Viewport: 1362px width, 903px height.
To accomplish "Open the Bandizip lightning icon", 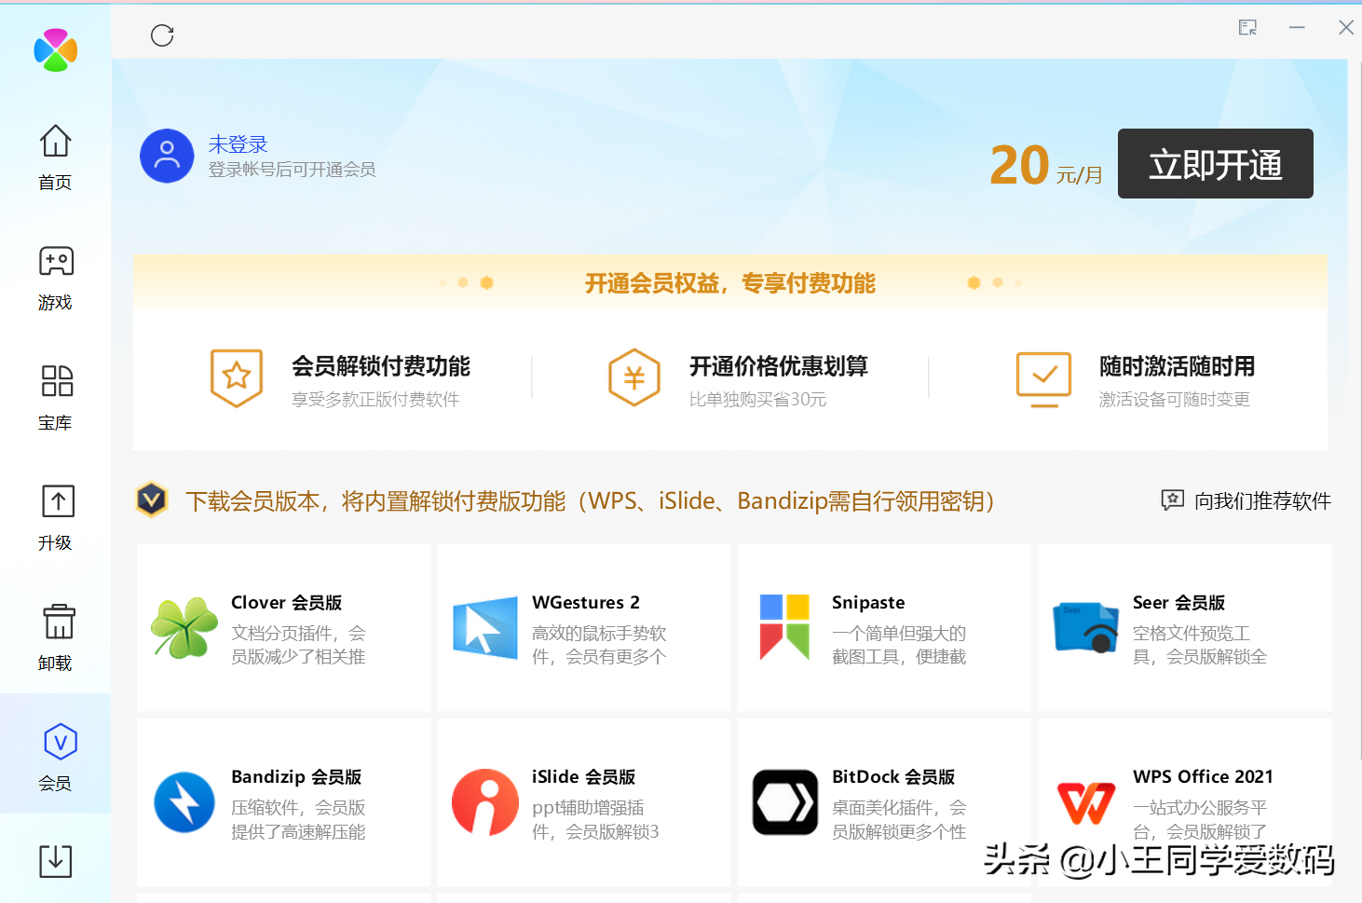I will pos(184,802).
